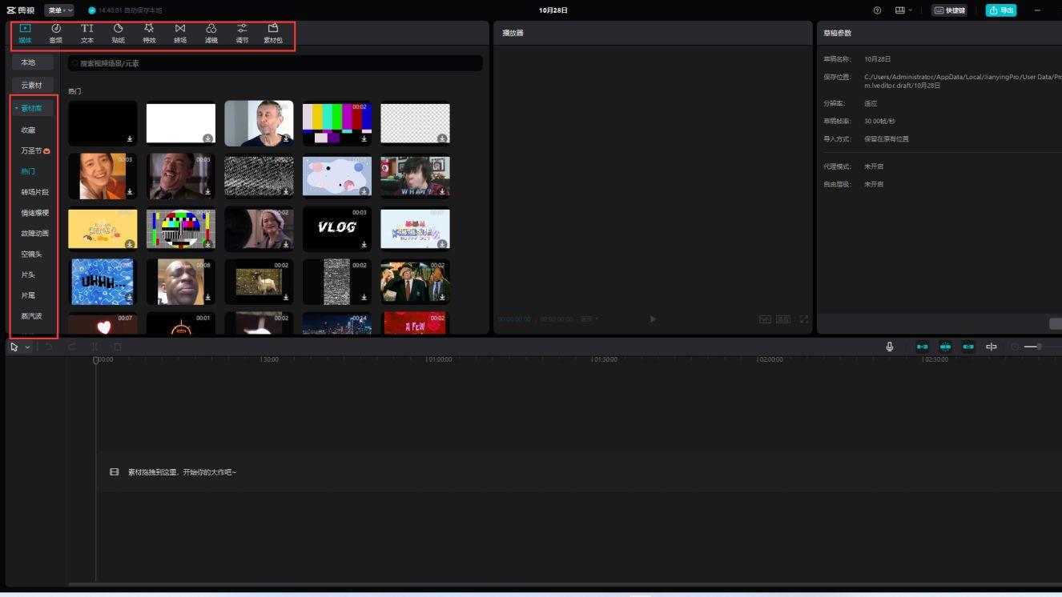Click the 快捷键 shortcuts button
Image resolution: width=1062 pixels, height=597 pixels.
[950, 10]
